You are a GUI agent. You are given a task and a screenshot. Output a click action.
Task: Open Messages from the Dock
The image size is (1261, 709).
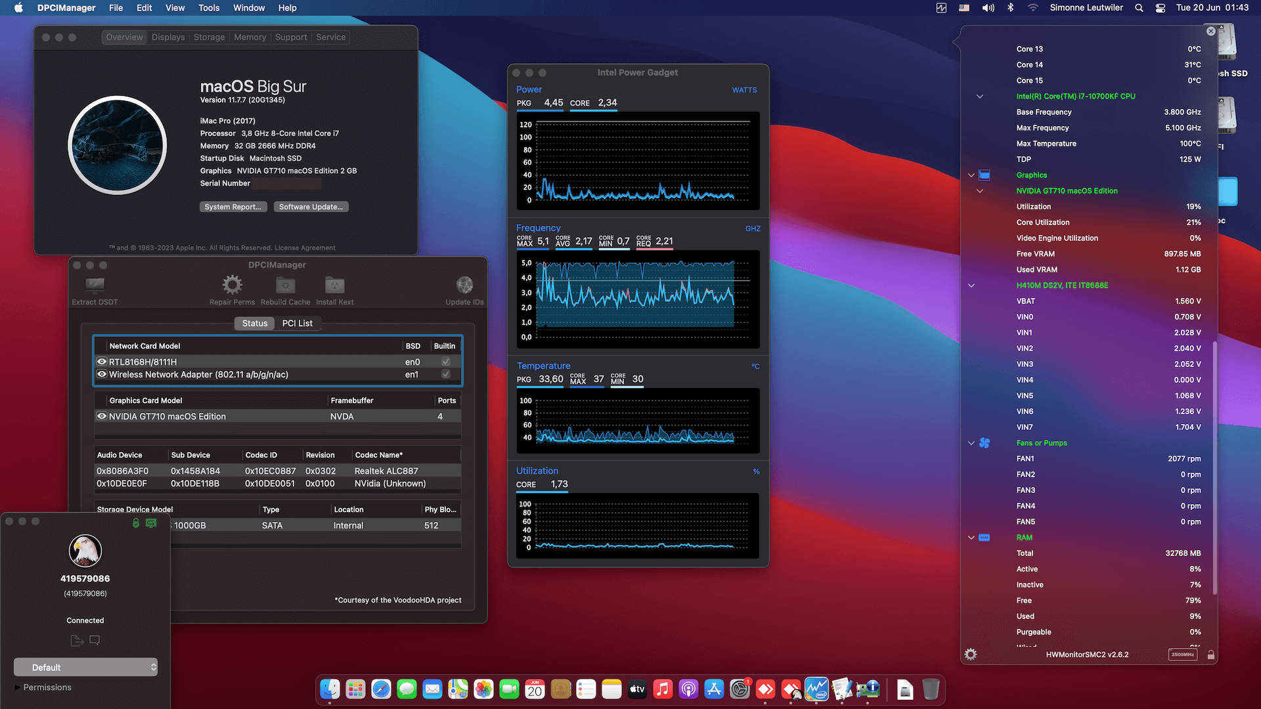pyautogui.click(x=407, y=689)
